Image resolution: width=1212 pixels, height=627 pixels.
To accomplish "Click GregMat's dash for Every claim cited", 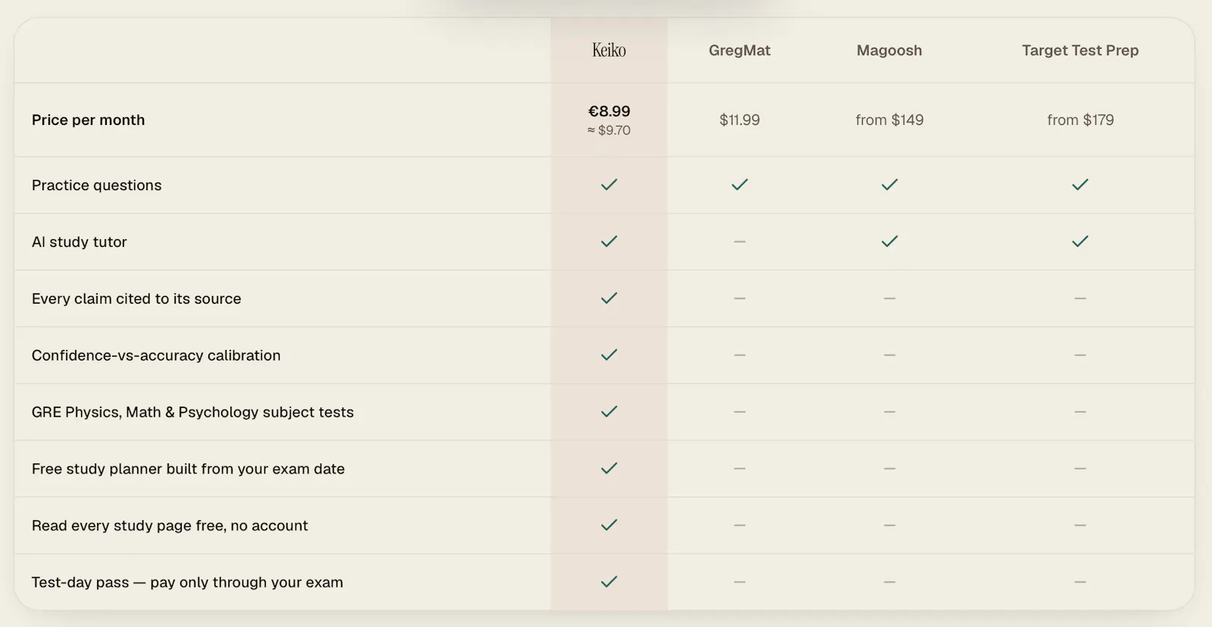I will tap(739, 298).
